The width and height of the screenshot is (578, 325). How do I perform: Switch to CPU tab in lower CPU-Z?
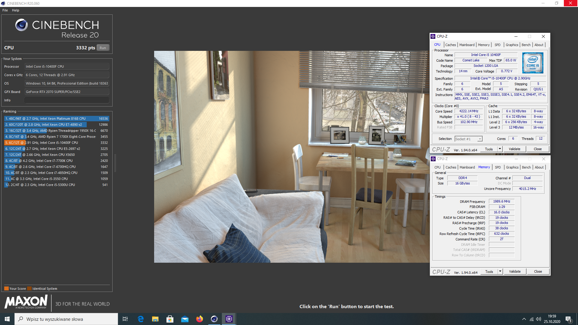coord(437,167)
